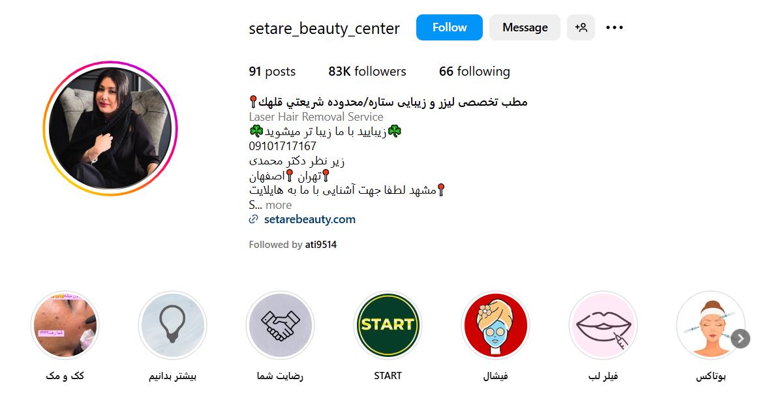Click the link chain icon beside website

253,219
